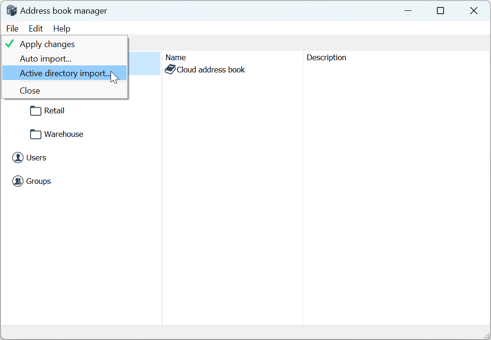Select Active directory import... menu entry

65,73
